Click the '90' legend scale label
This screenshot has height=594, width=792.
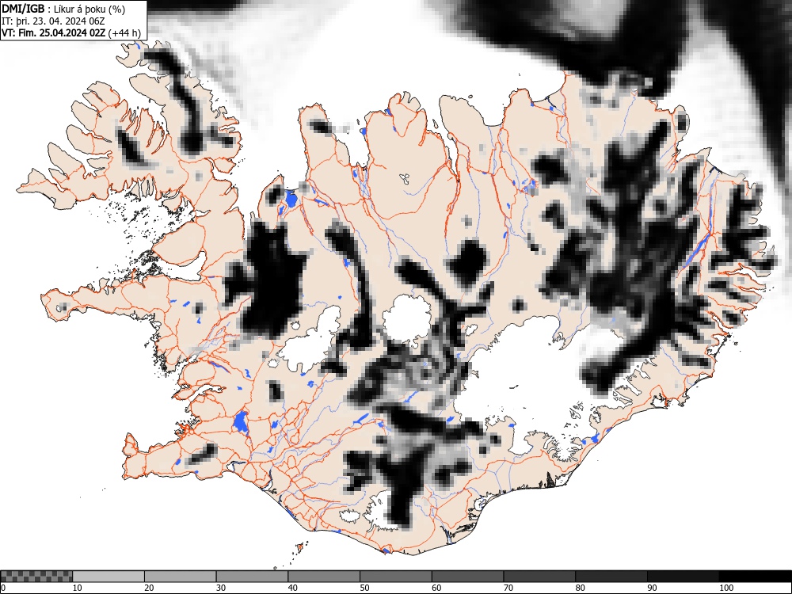click(x=652, y=588)
